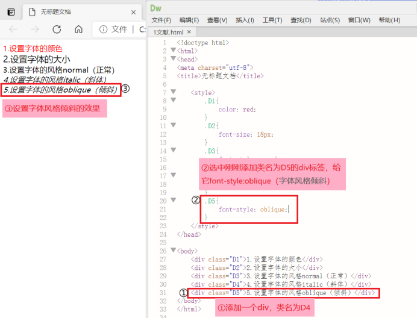Open the 站点(S) menu

[330, 20]
